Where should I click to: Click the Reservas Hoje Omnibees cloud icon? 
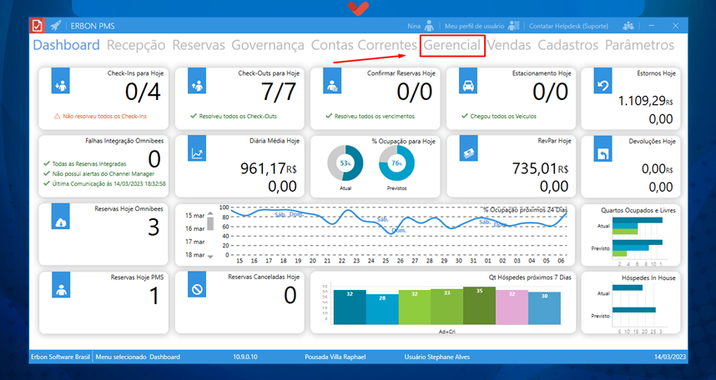62,221
